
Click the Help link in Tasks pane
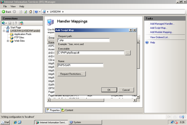coord(152,43)
